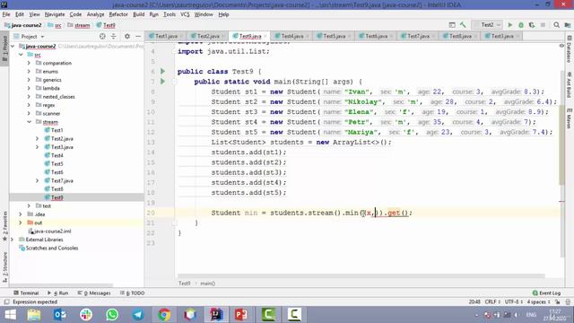Expand the out folder
This screenshot has width=574, height=323.
[x=21, y=223]
